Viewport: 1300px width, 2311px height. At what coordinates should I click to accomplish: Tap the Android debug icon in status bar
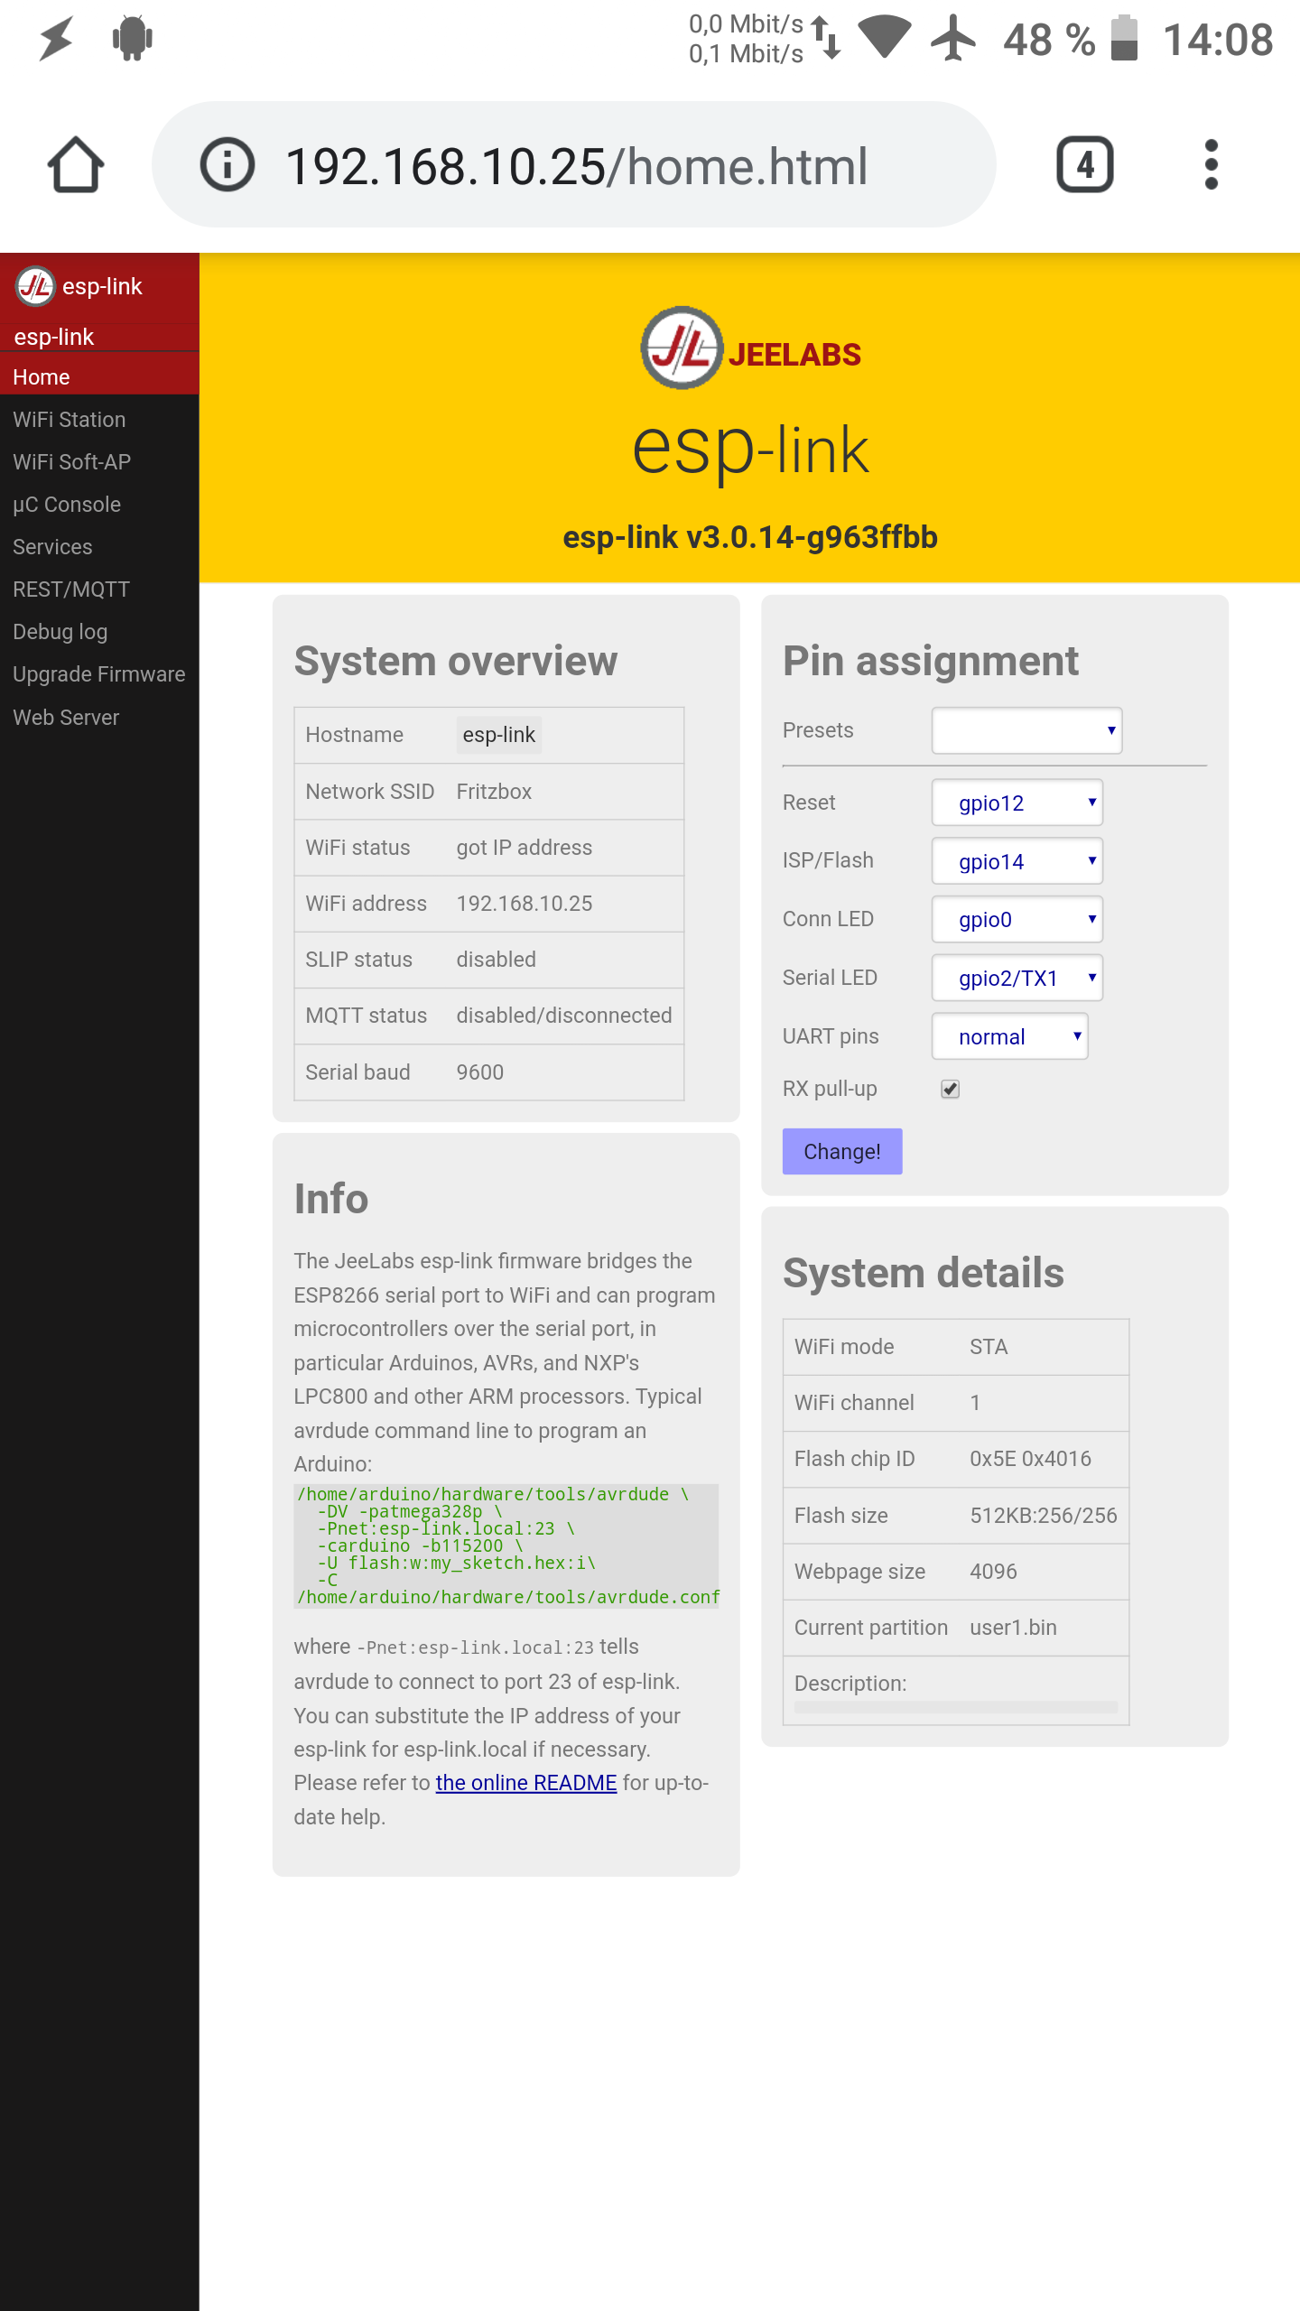133,39
